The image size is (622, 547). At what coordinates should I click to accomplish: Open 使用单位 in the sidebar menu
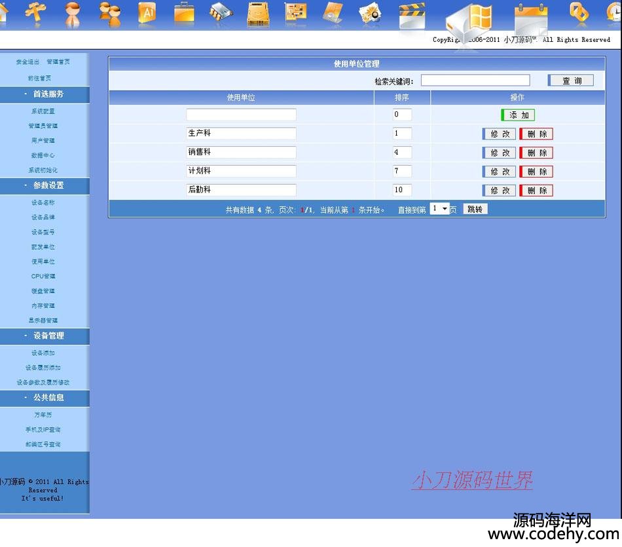pyautogui.click(x=43, y=261)
